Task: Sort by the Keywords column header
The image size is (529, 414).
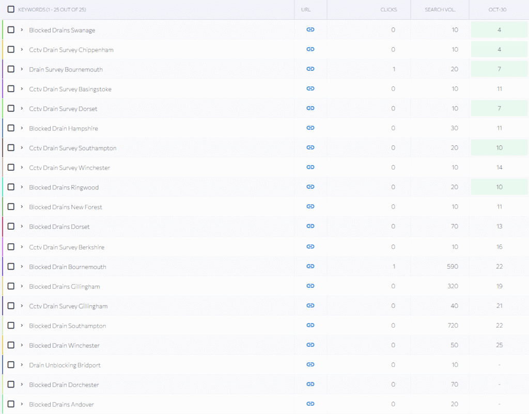Action: point(52,9)
